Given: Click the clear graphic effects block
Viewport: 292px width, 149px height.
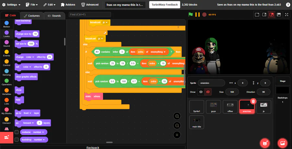Looking at the screenshot, I should 26,77.
